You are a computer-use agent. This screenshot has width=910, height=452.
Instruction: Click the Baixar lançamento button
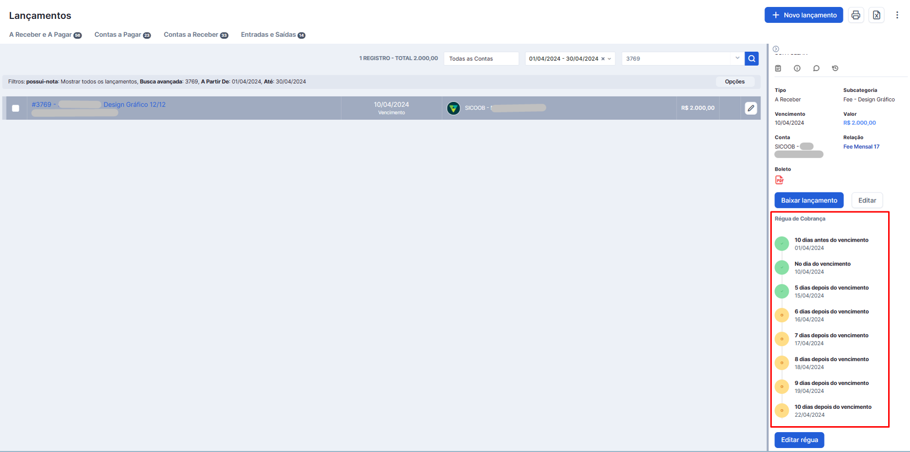809,200
